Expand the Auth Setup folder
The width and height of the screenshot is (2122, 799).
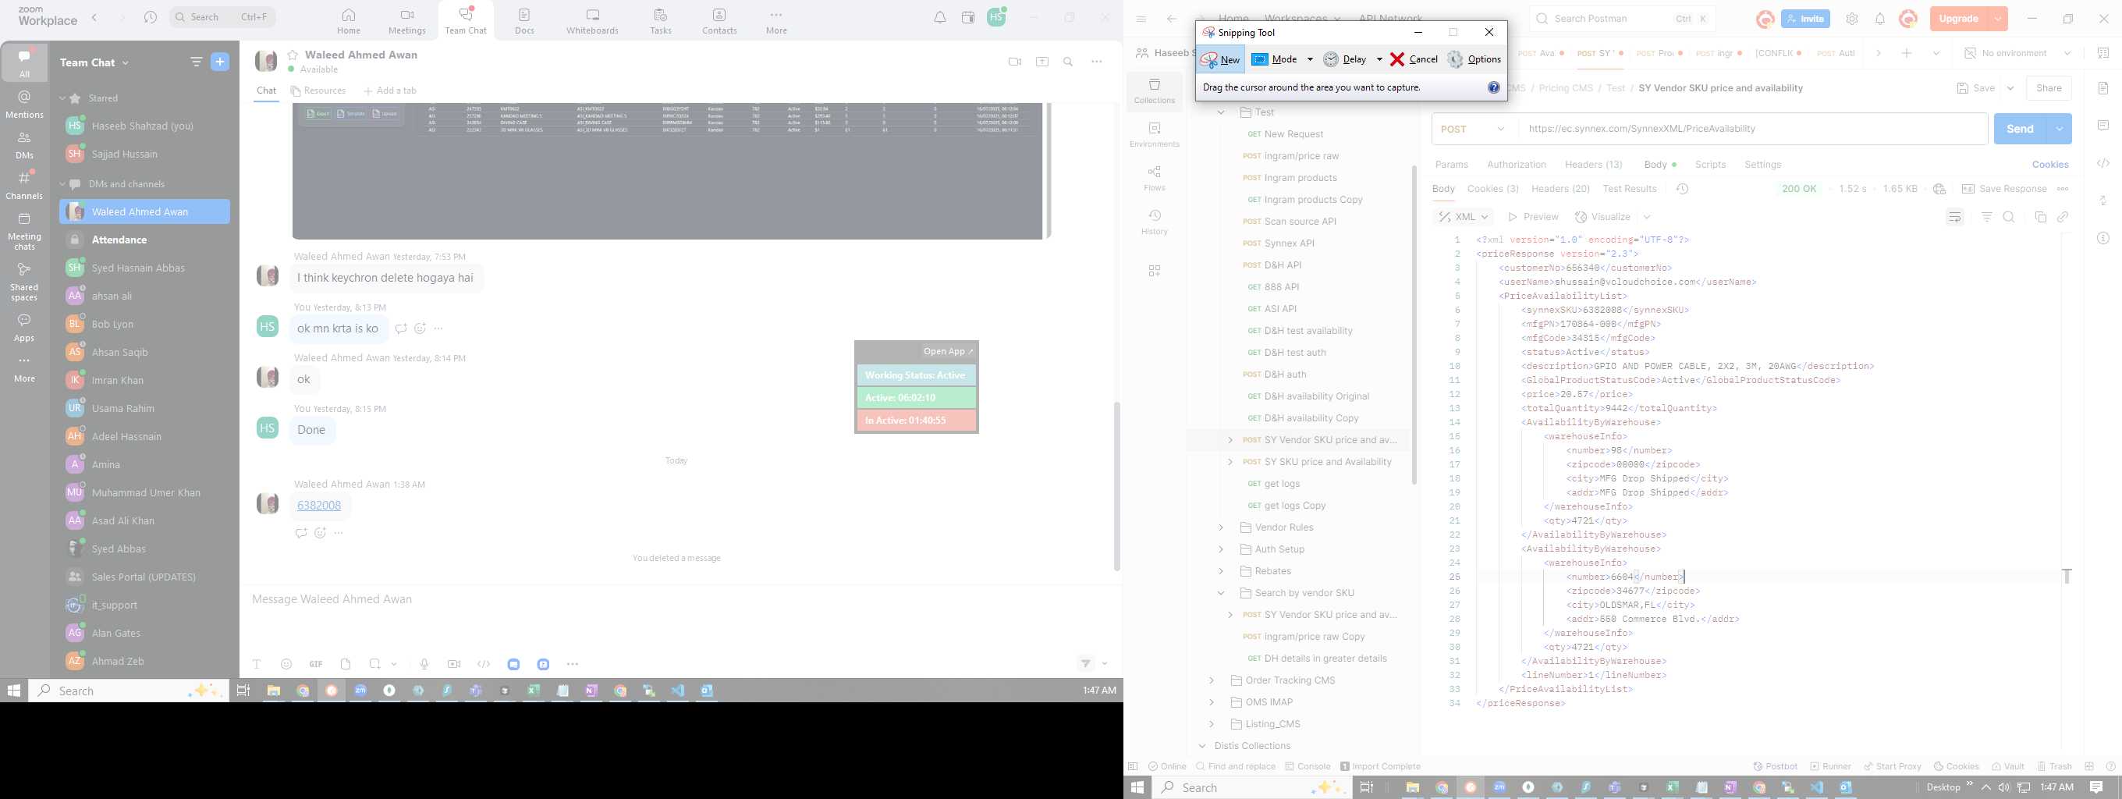[1221, 549]
